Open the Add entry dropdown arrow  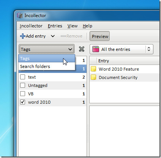(x=53, y=36)
